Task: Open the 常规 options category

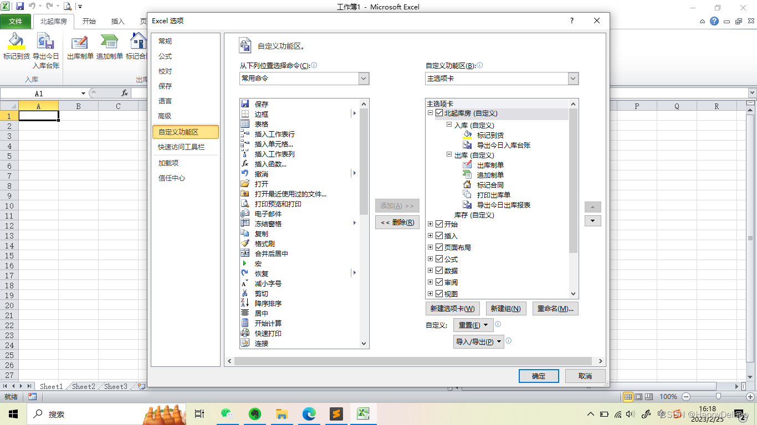Action: (x=186, y=42)
